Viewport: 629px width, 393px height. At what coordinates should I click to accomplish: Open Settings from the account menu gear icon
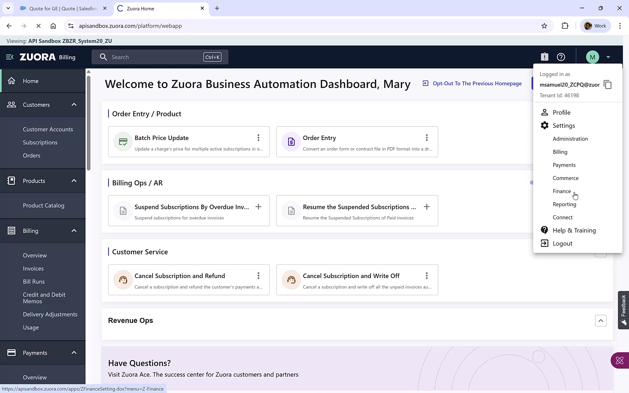point(545,125)
